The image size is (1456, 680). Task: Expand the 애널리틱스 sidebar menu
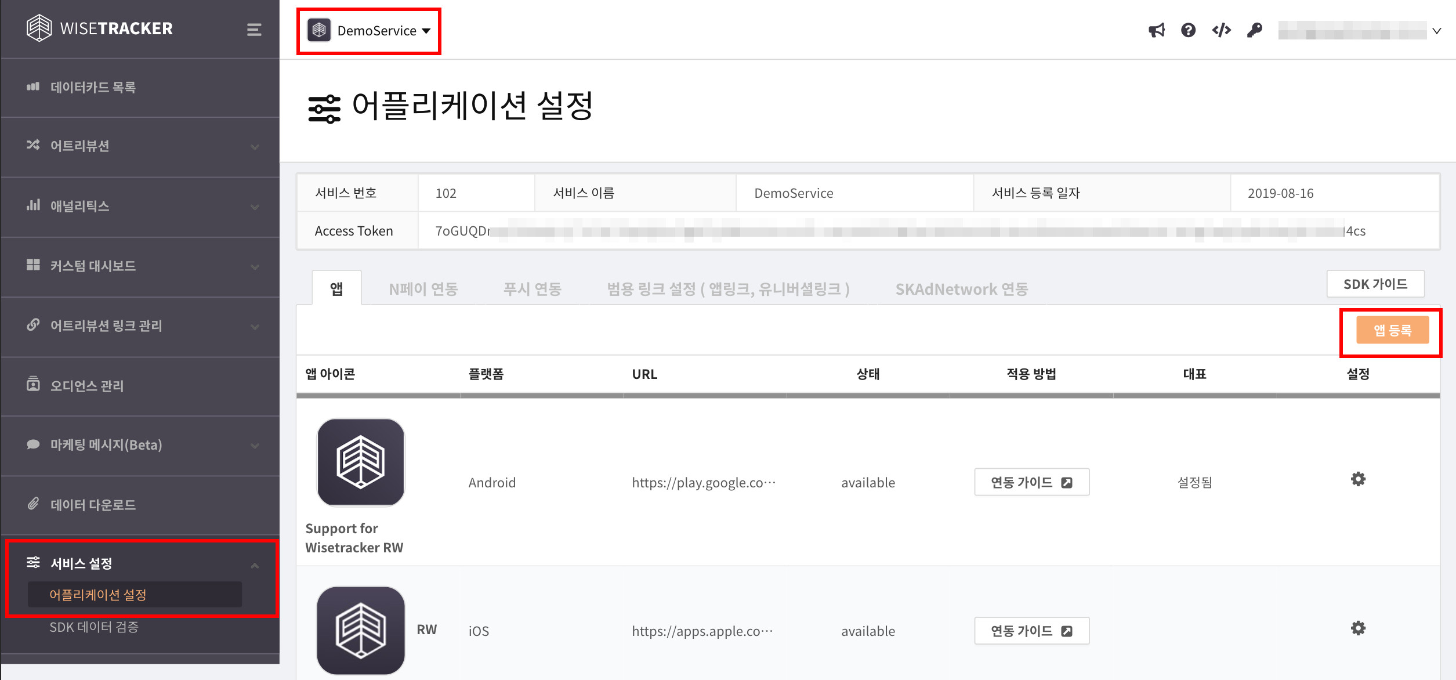pyautogui.click(x=139, y=206)
